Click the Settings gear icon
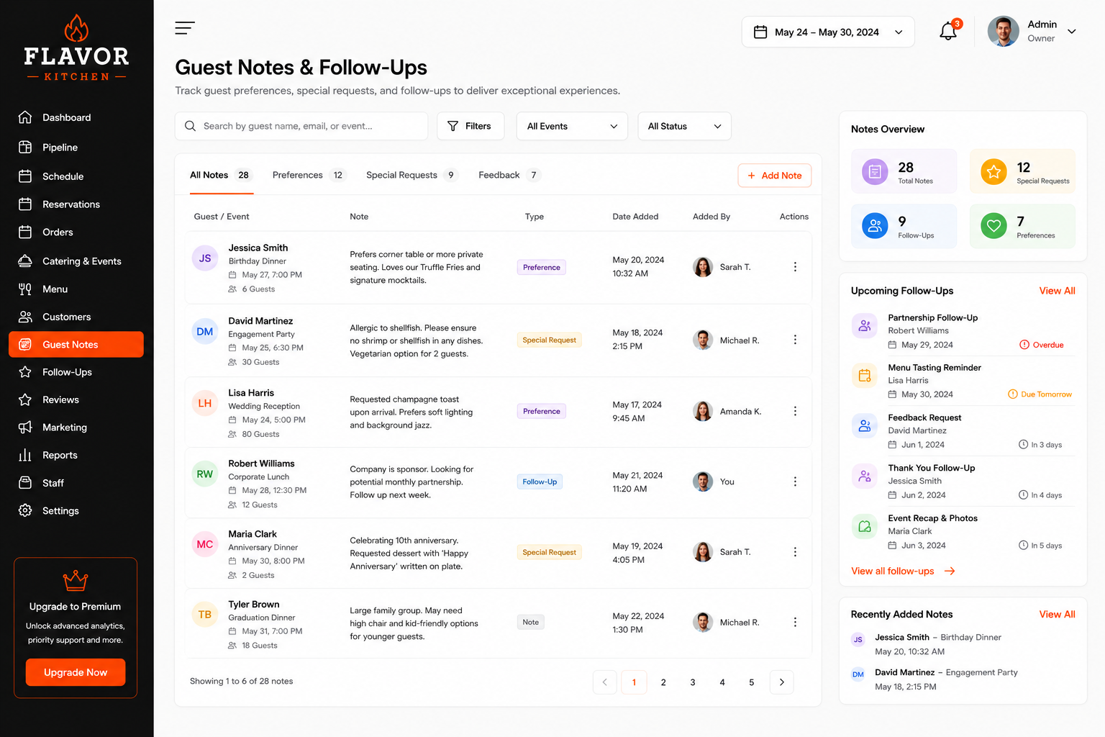1105x737 pixels. [25, 510]
